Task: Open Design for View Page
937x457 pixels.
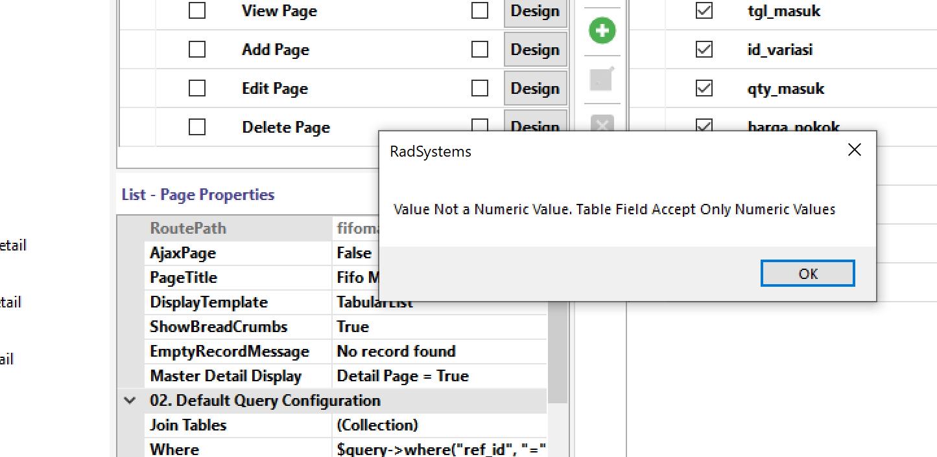Action: coord(534,12)
